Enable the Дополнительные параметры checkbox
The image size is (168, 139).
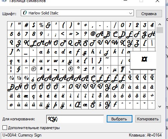5,128
